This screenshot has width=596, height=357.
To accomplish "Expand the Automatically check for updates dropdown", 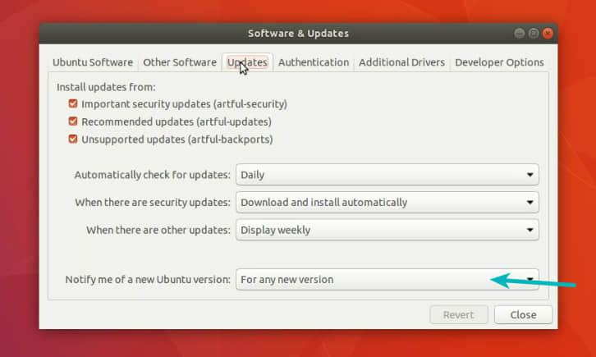I will [387, 175].
